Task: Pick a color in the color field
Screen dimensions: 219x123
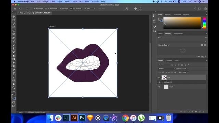Action: click(x=182, y=23)
